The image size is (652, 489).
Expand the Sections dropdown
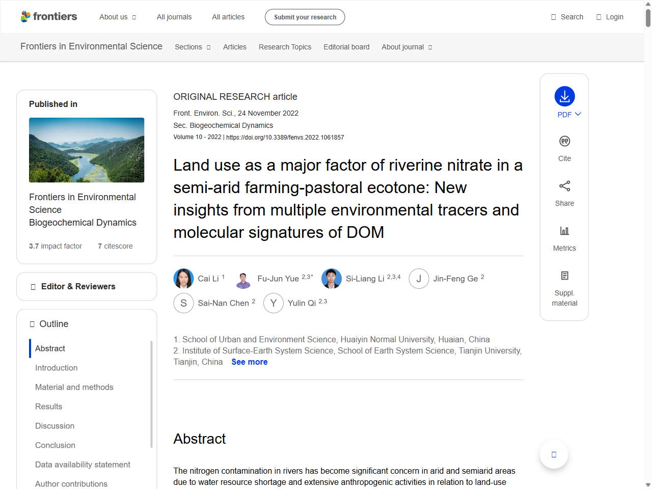(193, 47)
